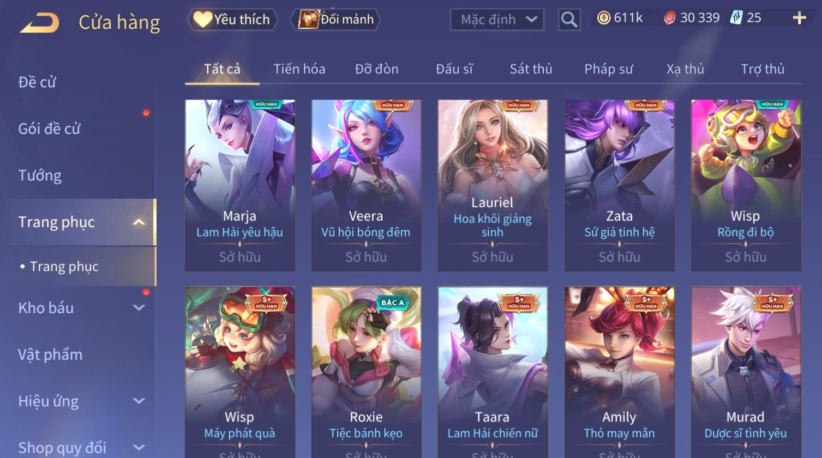The height and width of the screenshot is (458, 822).
Task: Select Zata Sứ giả tinh hệ card
Action: click(x=619, y=185)
